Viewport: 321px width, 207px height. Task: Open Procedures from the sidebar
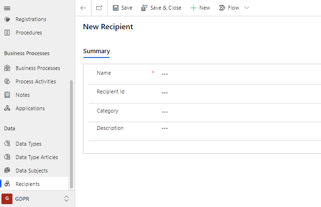pos(29,33)
